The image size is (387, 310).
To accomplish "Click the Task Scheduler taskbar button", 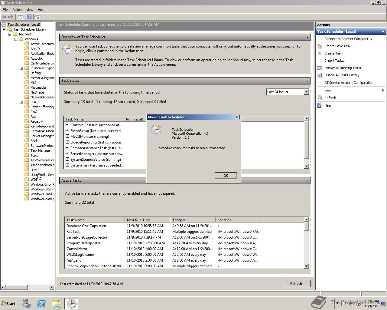I will click(x=72, y=304).
